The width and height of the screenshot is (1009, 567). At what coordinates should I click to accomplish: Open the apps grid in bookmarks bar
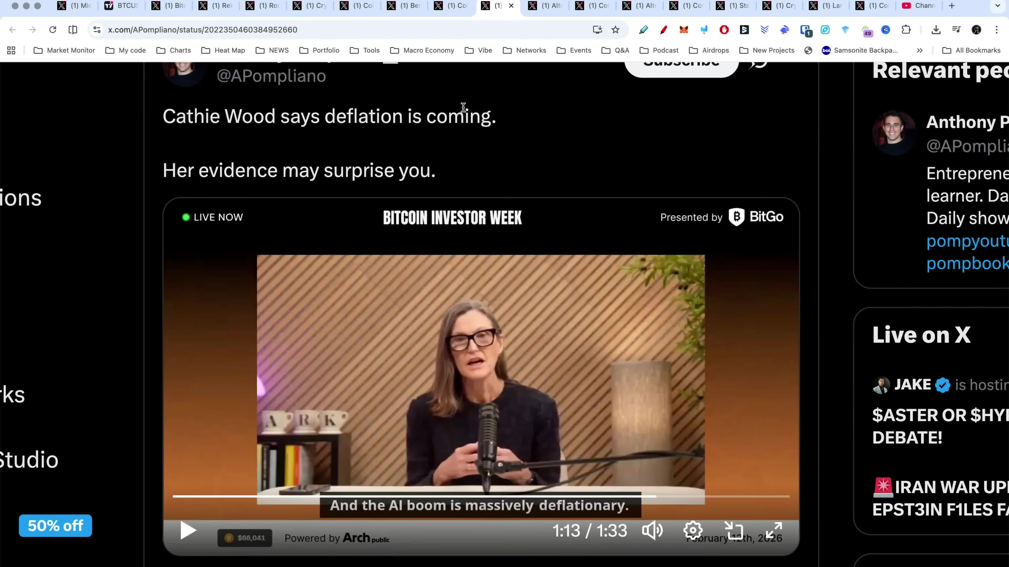tap(11, 50)
